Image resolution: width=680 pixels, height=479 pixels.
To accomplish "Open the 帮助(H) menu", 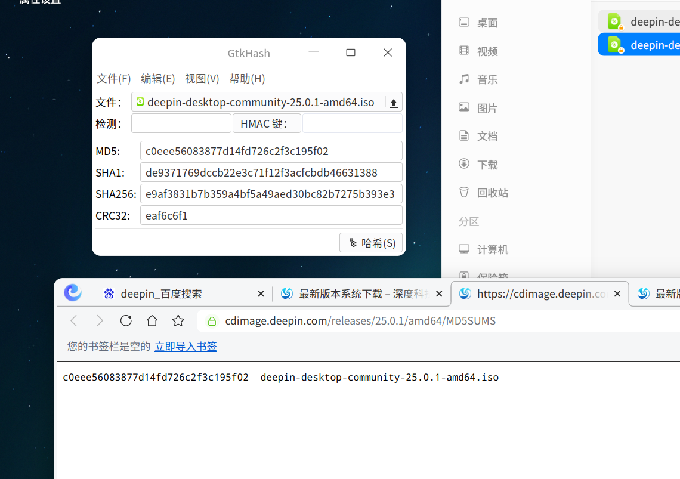I will click(247, 79).
